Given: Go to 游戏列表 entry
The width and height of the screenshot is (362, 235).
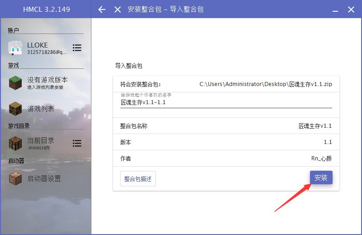Looking at the screenshot, I should 41,109.
